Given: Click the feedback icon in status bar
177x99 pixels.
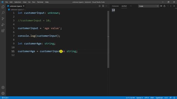Looking at the screenshot, I should [171, 98].
